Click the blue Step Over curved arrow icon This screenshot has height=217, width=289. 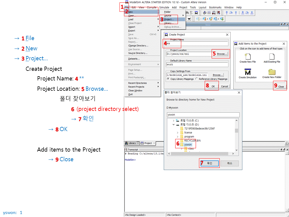pos(231,13)
